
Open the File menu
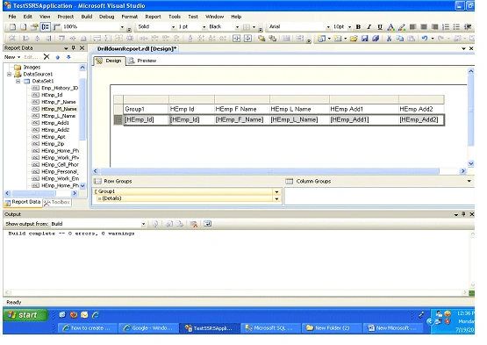12,17
